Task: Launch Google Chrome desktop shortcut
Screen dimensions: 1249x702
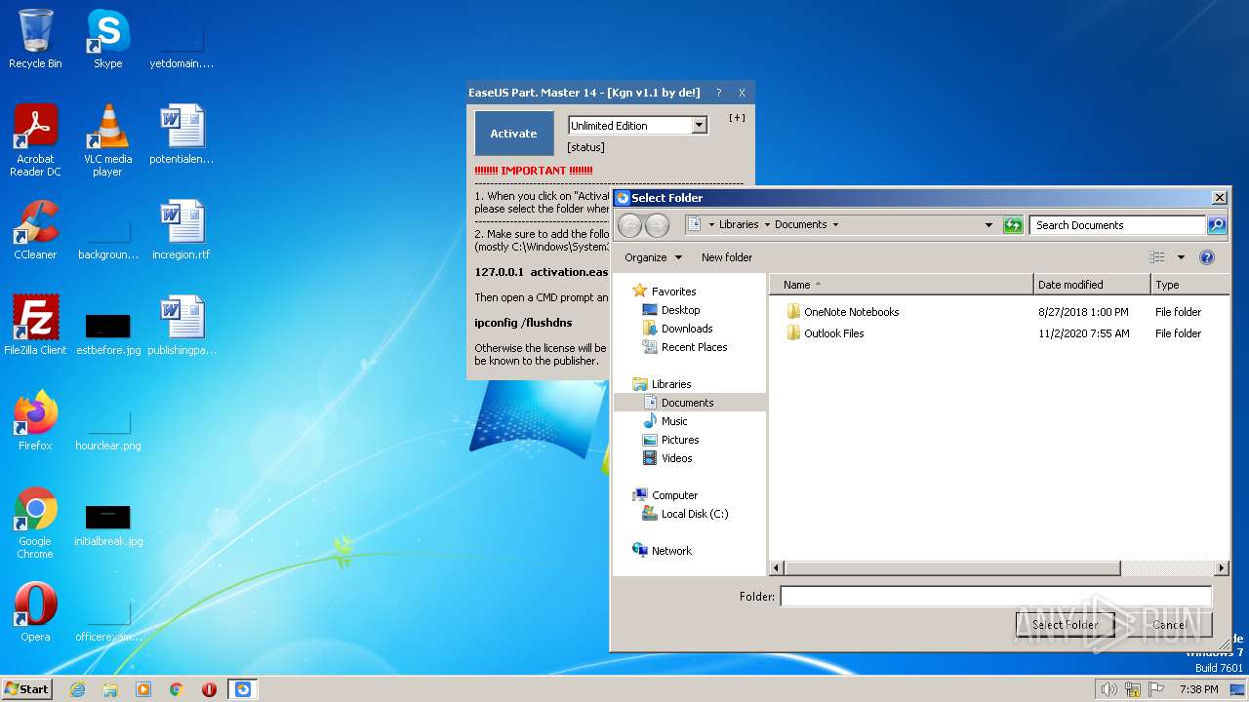Action: tap(35, 523)
